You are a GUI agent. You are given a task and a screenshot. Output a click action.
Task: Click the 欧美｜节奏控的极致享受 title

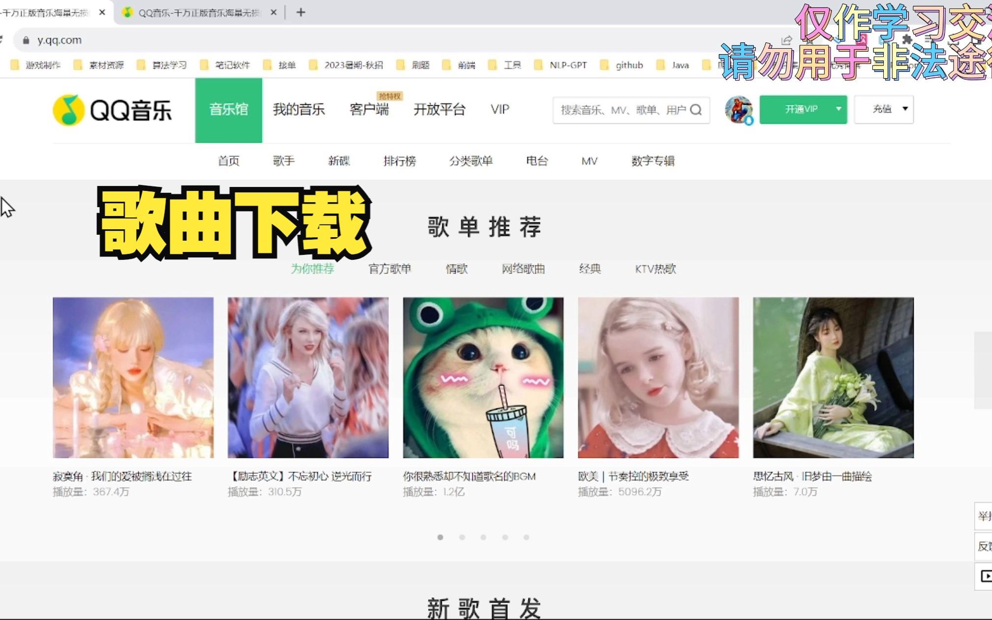pyautogui.click(x=634, y=476)
